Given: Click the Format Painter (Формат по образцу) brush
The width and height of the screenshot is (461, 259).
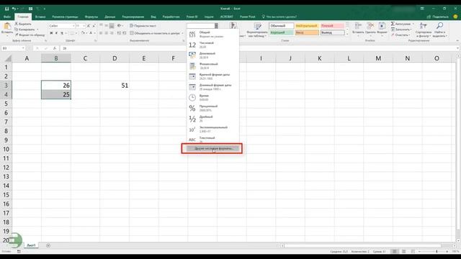Looking at the screenshot, I should 30,35.
